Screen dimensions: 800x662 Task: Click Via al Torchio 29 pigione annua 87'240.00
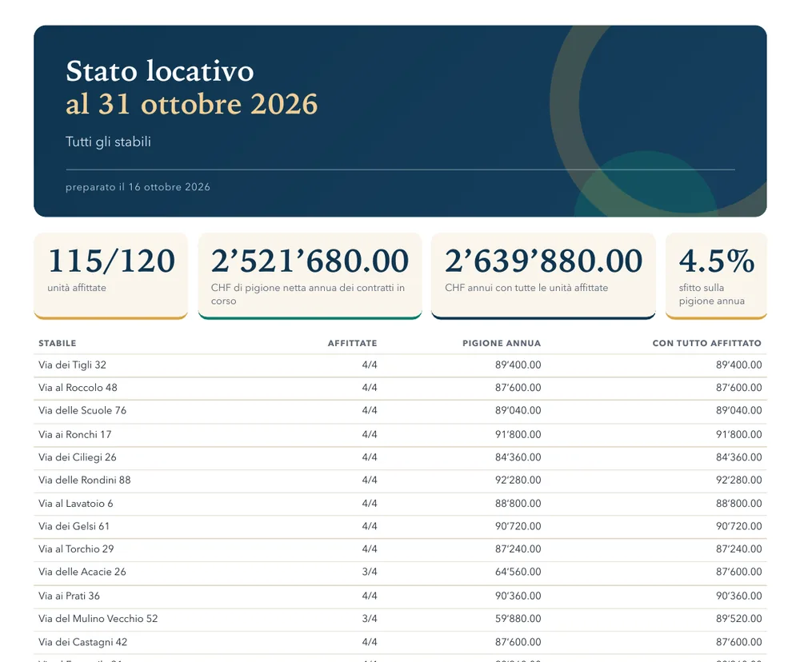(518, 549)
